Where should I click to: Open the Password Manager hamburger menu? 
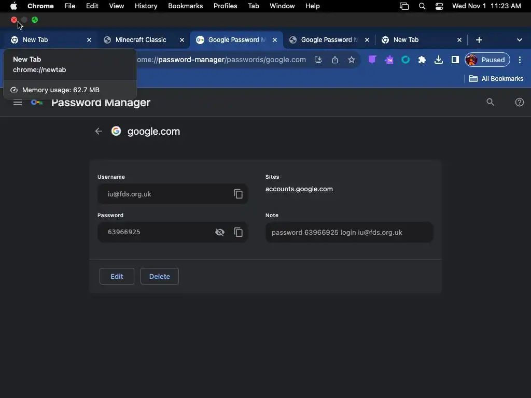tap(18, 102)
